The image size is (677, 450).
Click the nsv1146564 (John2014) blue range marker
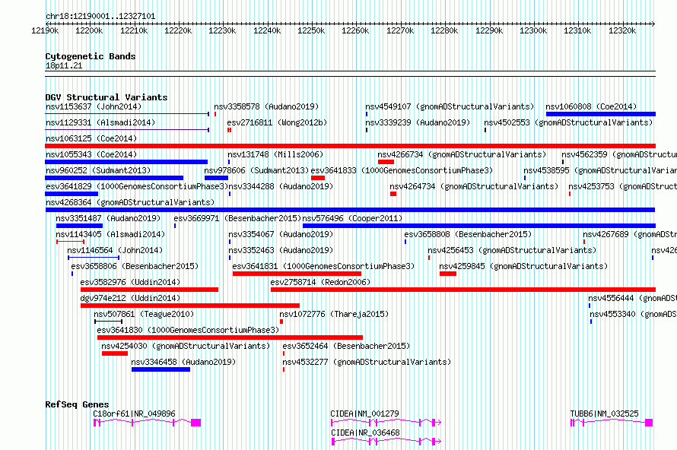pos(94,258)
